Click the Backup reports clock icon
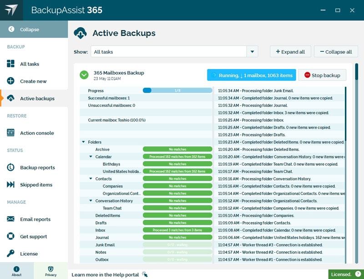This screenshot has width=364, height=279. 10,167
